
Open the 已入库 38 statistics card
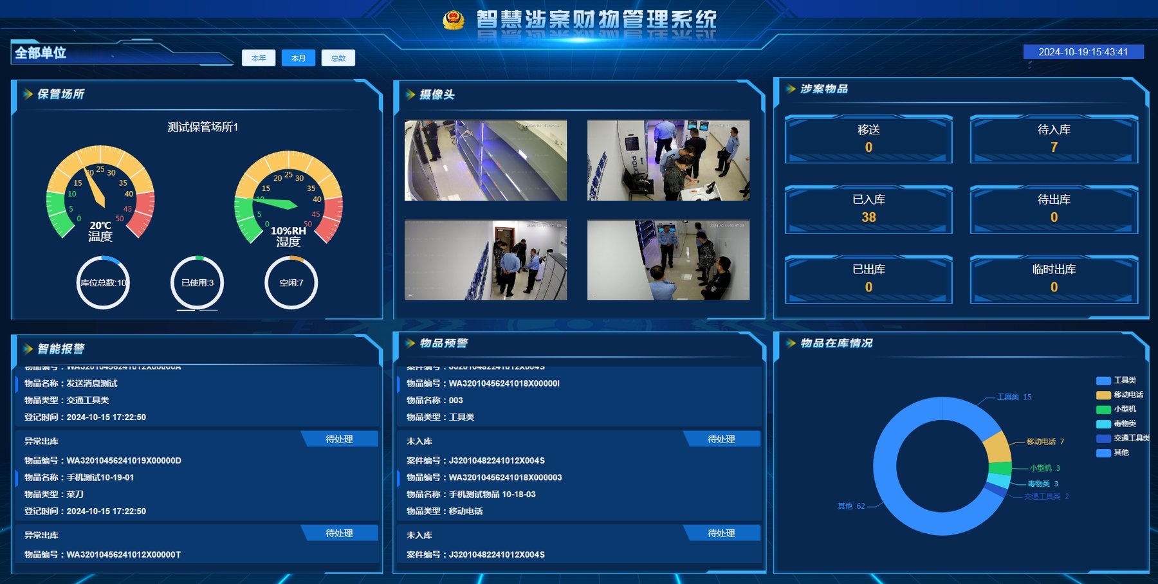[868, 209]
